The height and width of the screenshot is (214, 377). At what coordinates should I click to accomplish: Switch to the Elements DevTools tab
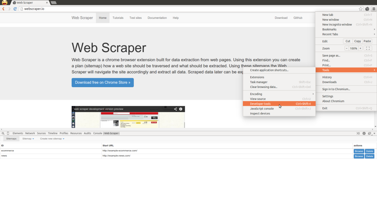(18, 133)
